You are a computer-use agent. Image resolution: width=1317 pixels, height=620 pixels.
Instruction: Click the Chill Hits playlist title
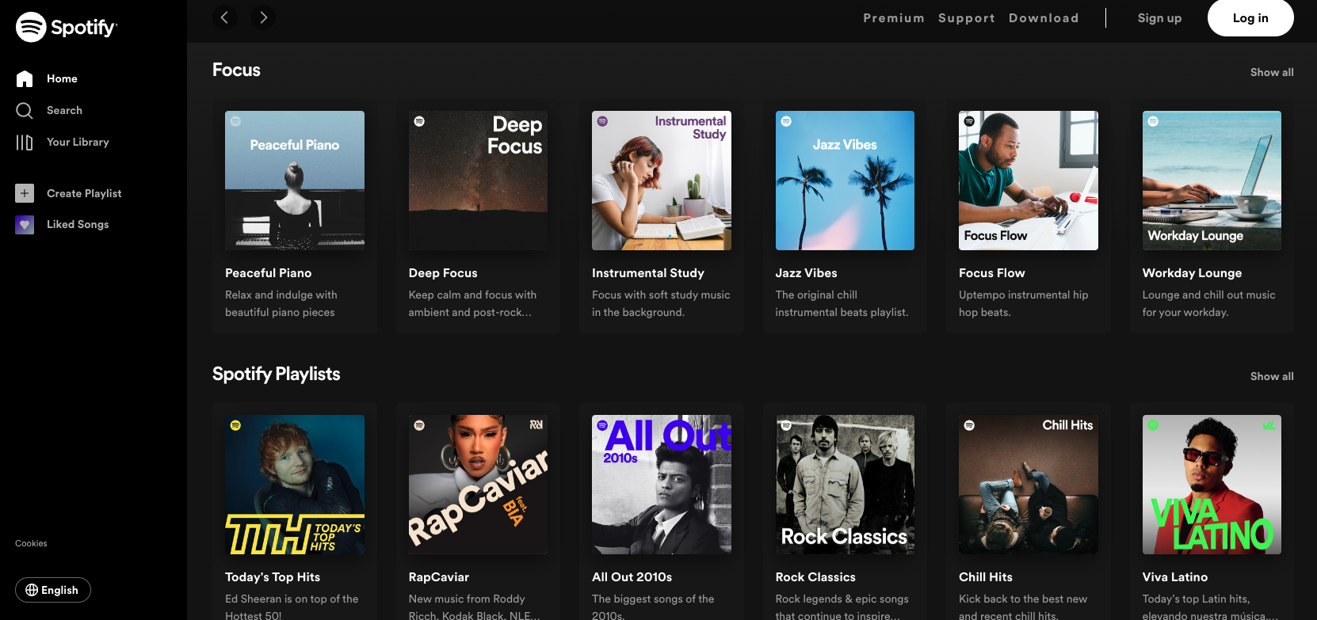986,576
